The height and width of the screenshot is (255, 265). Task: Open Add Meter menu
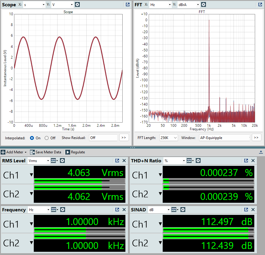coord(14,152)
